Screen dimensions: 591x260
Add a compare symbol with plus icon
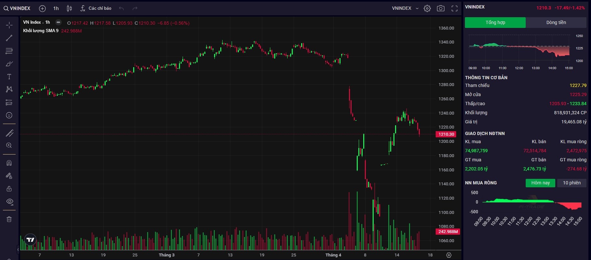(x=42, y=8)
